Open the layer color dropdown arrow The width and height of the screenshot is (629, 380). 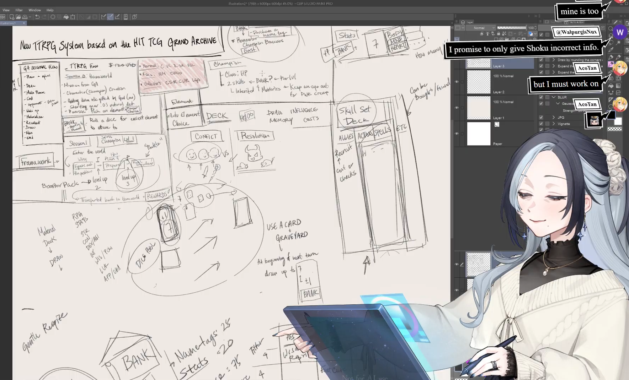[x=535, y=34]
